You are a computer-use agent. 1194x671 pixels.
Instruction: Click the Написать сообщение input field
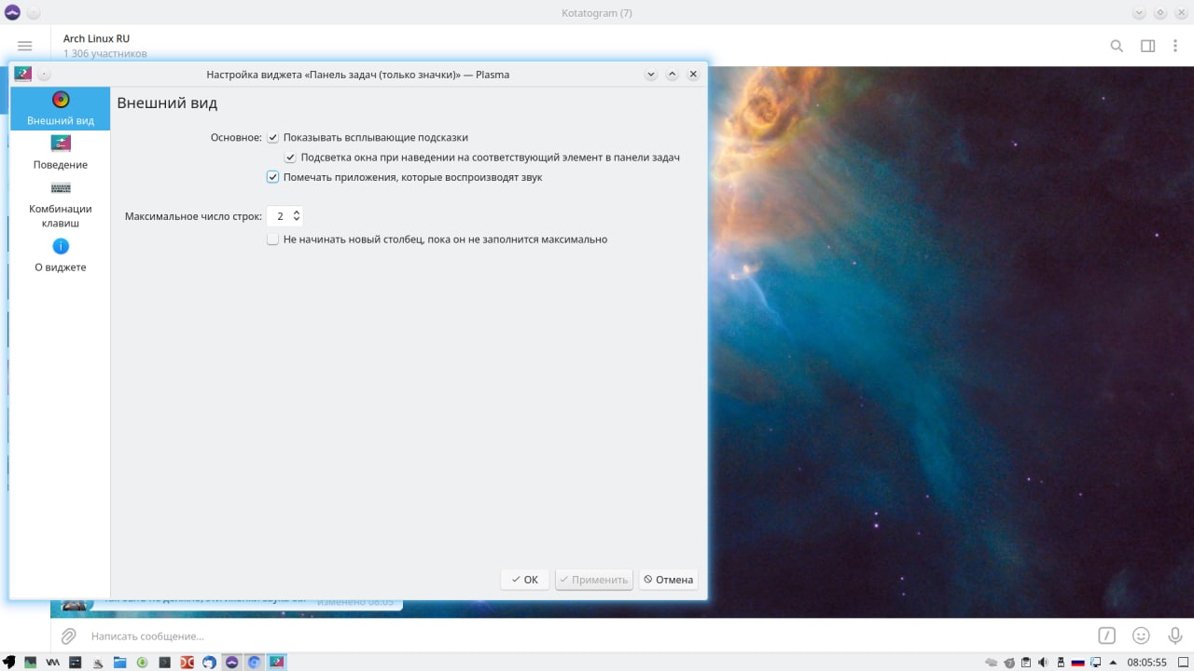click(x=588, y=636)
